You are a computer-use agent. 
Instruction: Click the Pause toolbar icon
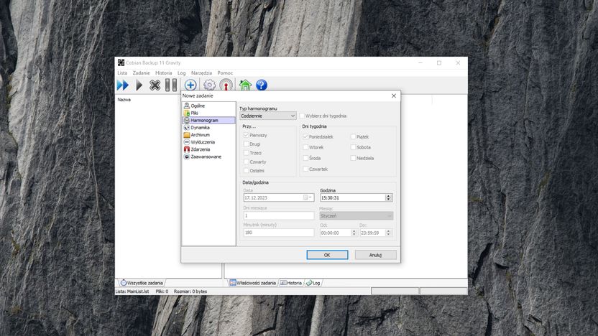tap(171, 85)
